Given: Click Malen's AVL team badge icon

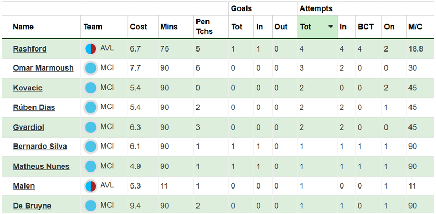Looking at the screenshot, I should 91,186.
